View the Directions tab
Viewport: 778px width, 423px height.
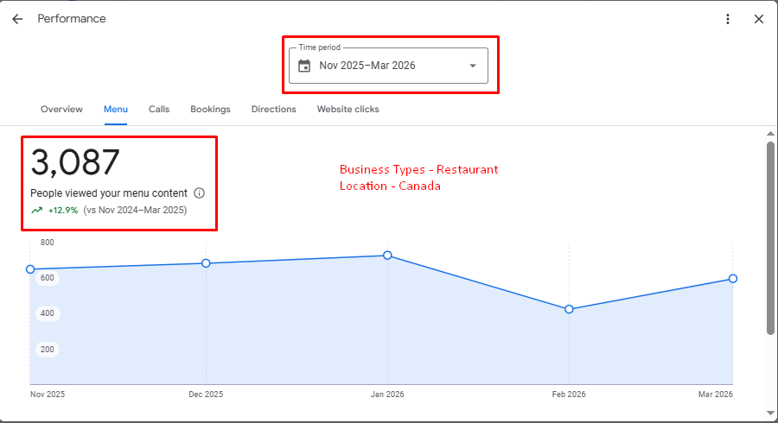(273, 110)
